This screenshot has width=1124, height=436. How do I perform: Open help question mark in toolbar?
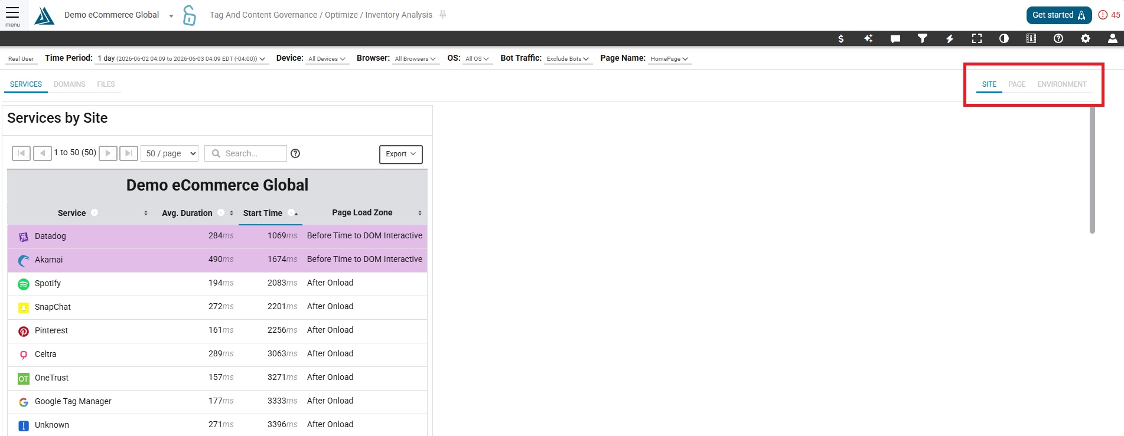[1058, 38]
